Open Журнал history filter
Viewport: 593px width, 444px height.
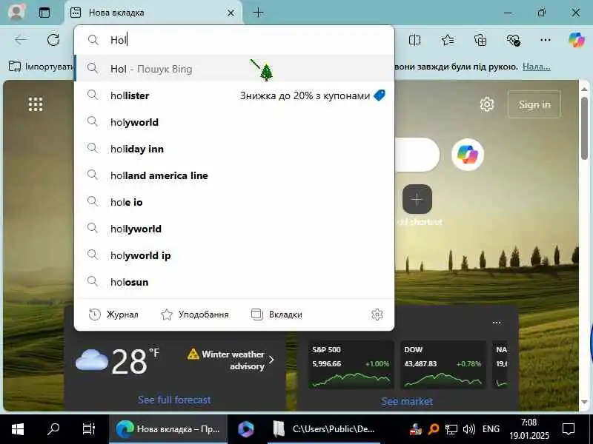pos(113,314)
